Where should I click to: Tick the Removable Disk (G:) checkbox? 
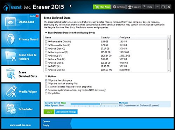click(x=46, y=41)
